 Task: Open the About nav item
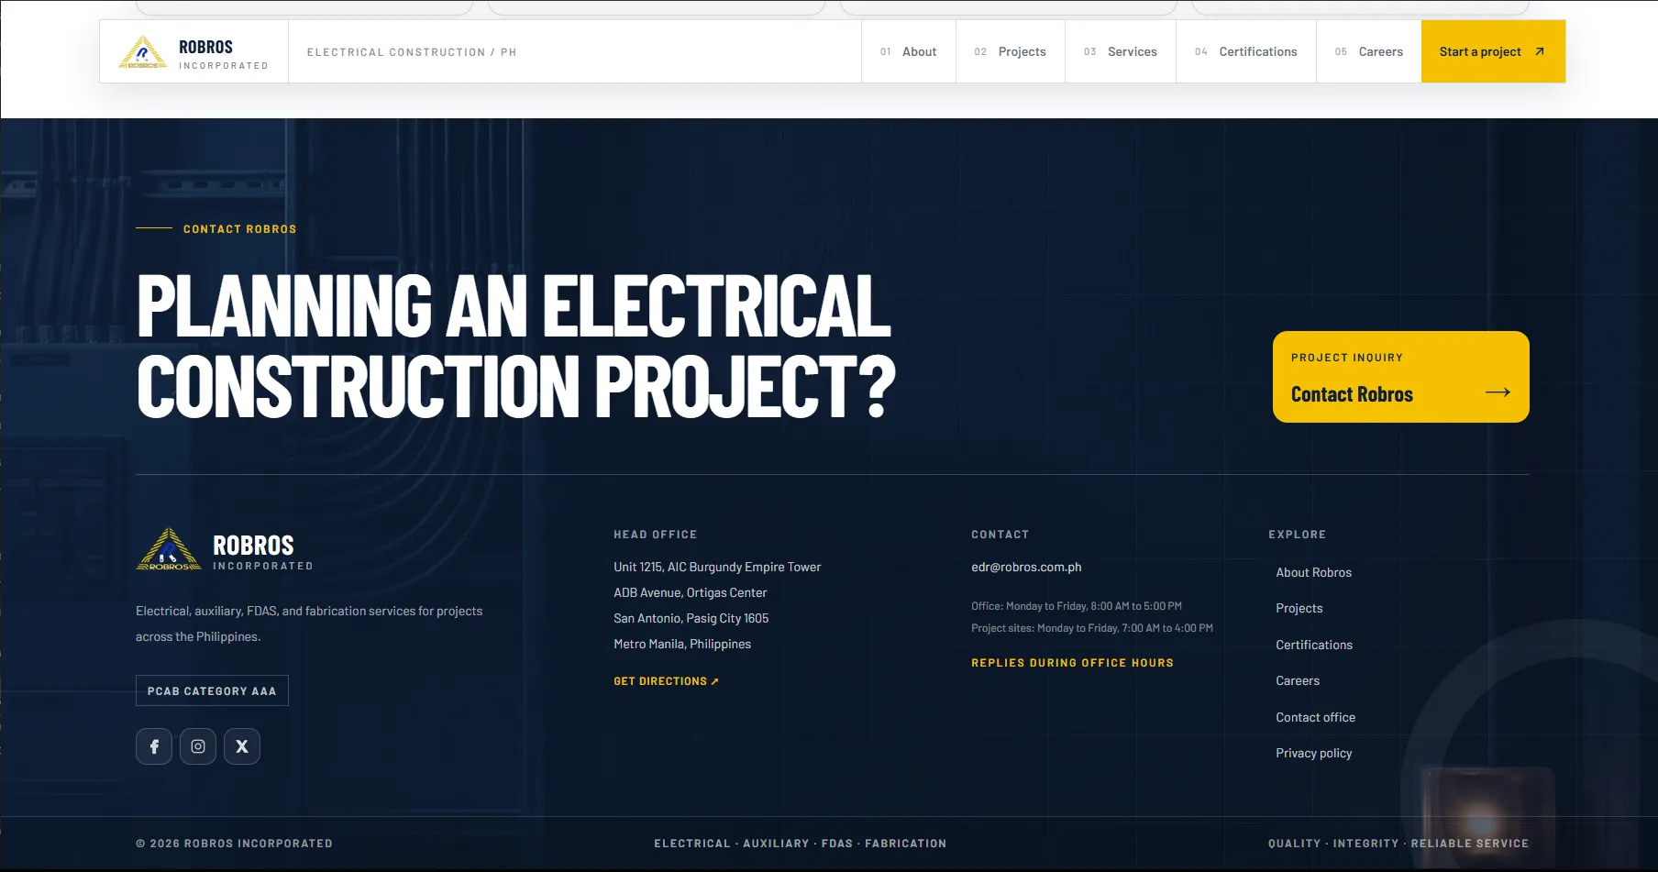[x=909, y=52]
